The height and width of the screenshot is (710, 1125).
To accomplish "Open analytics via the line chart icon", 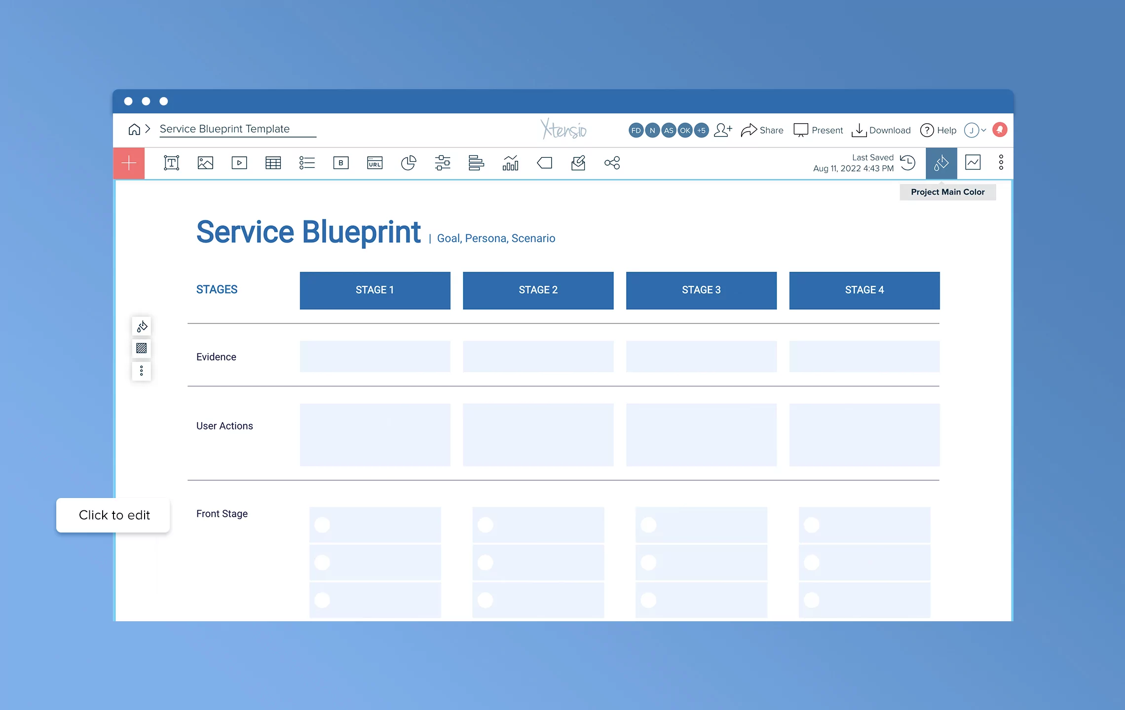I will [x=973, y=163].
